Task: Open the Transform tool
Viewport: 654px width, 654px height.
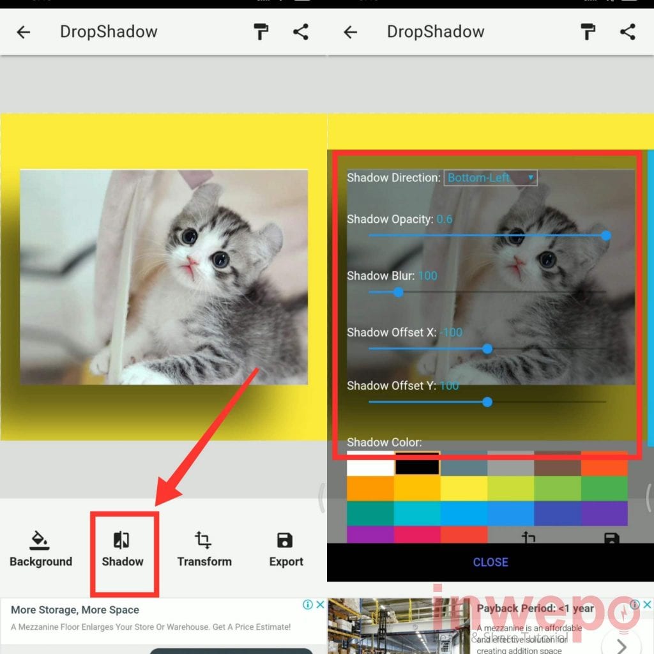Action: (x=204, y=549)
